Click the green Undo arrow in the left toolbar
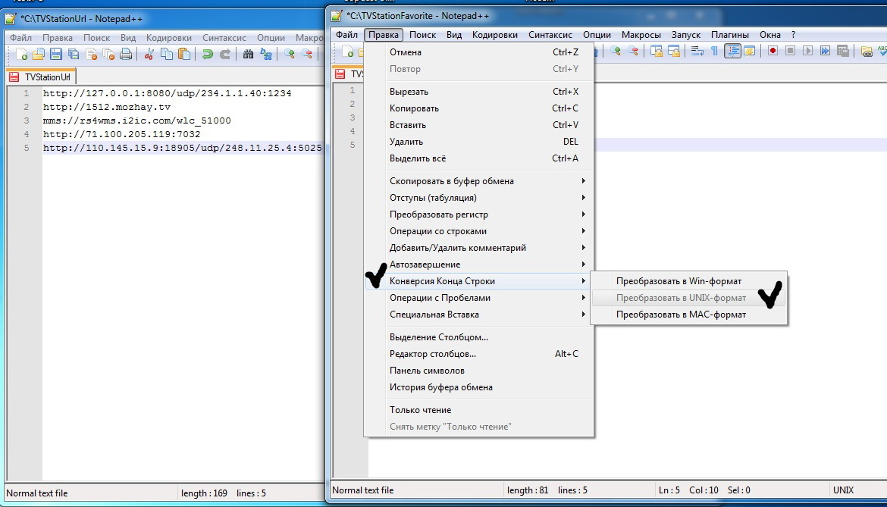This screenshot has width=887, height=507. [206, 54]
